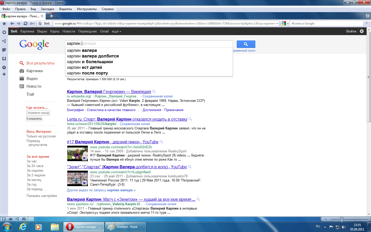
Task: Preview the Wikipedia result with magnifier icon
Action: click(154, 92)
